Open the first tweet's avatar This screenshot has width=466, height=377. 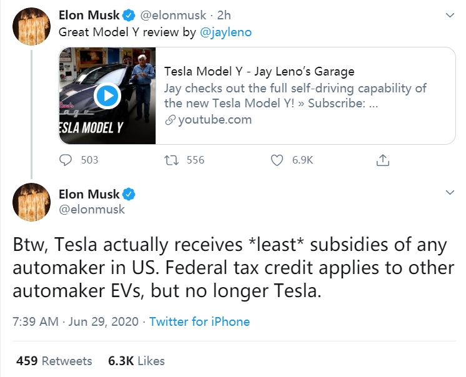coord(31,27)
